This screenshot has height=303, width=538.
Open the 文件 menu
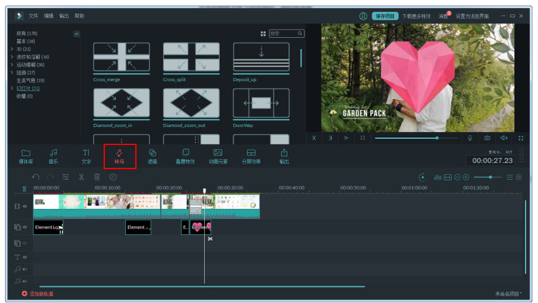coord(33,15)
